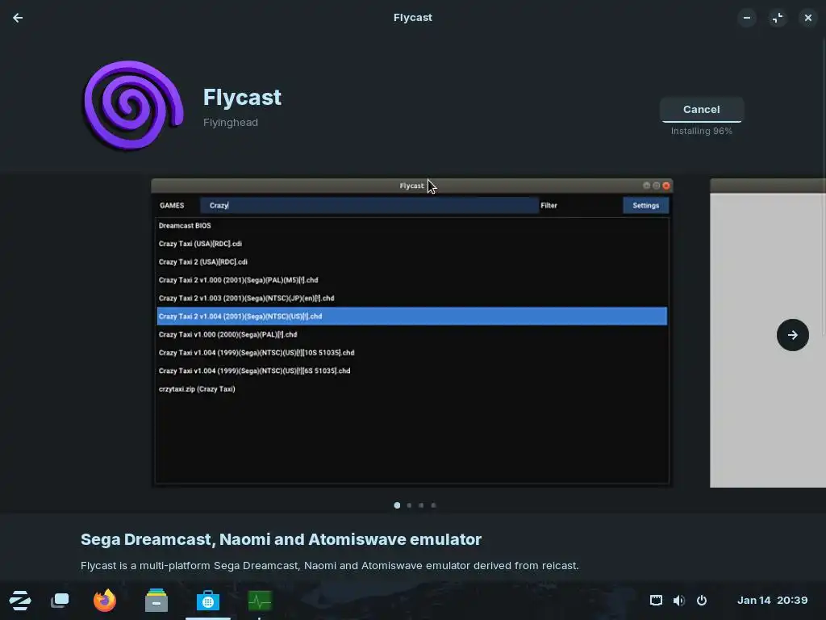
Task: Click the Flycast main screenshot thumbnail
Action: click(x=412, y=333)
